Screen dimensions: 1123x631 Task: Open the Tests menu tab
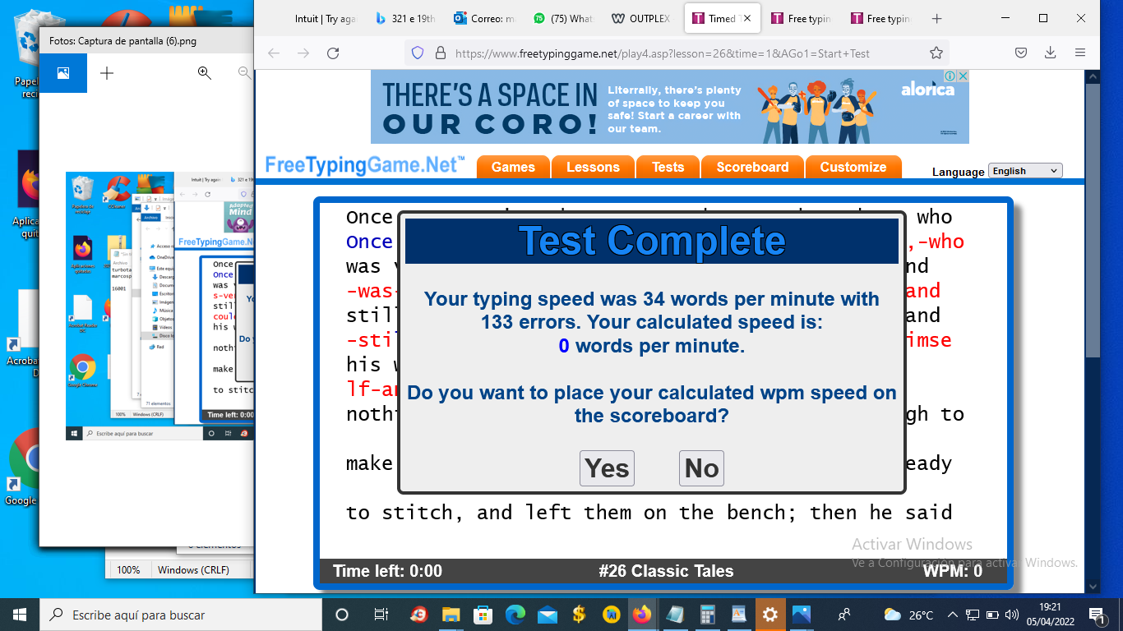click(668, 167)
